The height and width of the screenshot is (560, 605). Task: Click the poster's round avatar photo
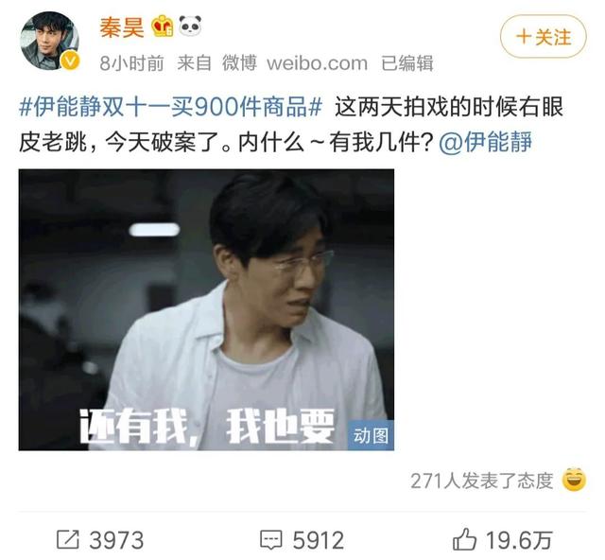pyautogui.click(x=49, y=41)
